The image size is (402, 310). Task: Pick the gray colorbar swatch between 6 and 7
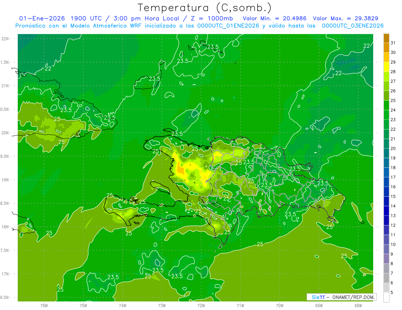(x=386, y=278)
